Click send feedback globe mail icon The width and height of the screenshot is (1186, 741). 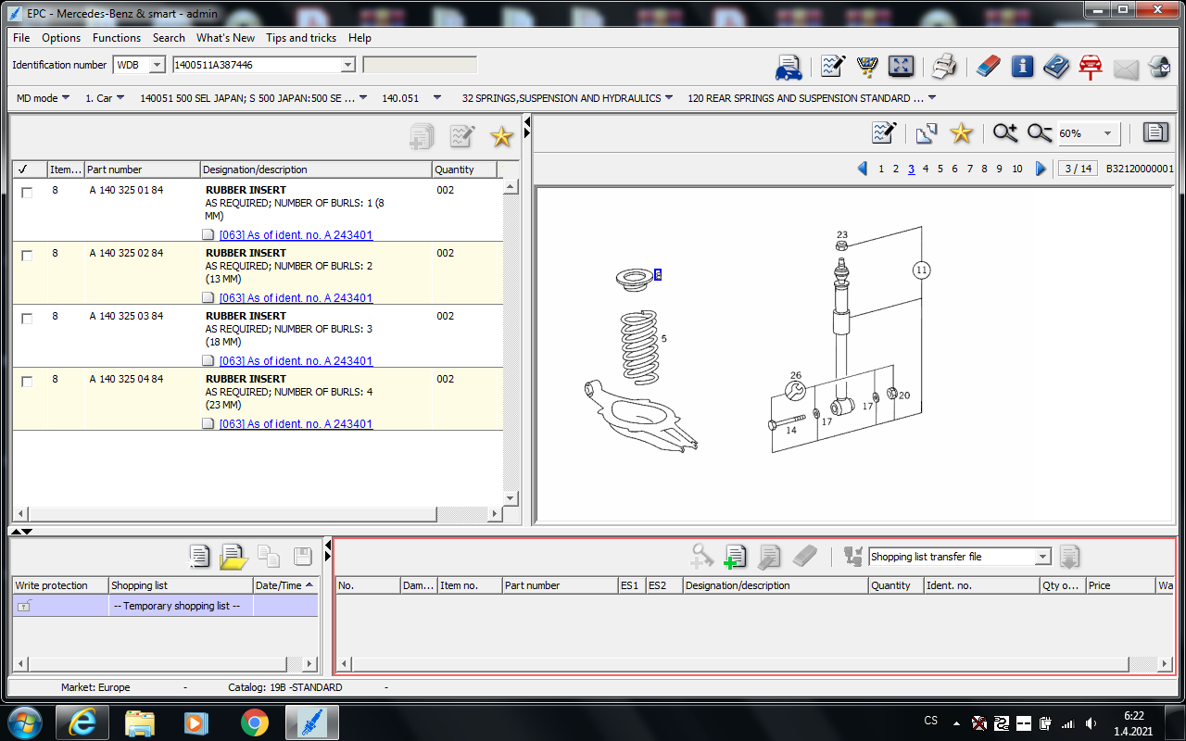click(x=1159, y=67)
